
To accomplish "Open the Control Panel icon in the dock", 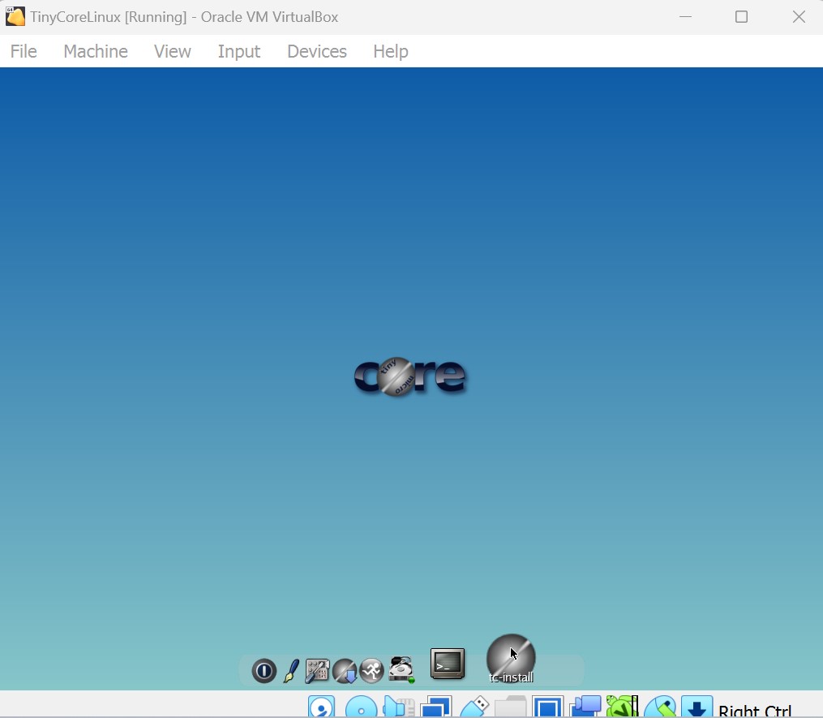I will click(318, 671).
